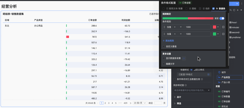Check the 隐藏文字 option
244x108 pixels.
163,64
